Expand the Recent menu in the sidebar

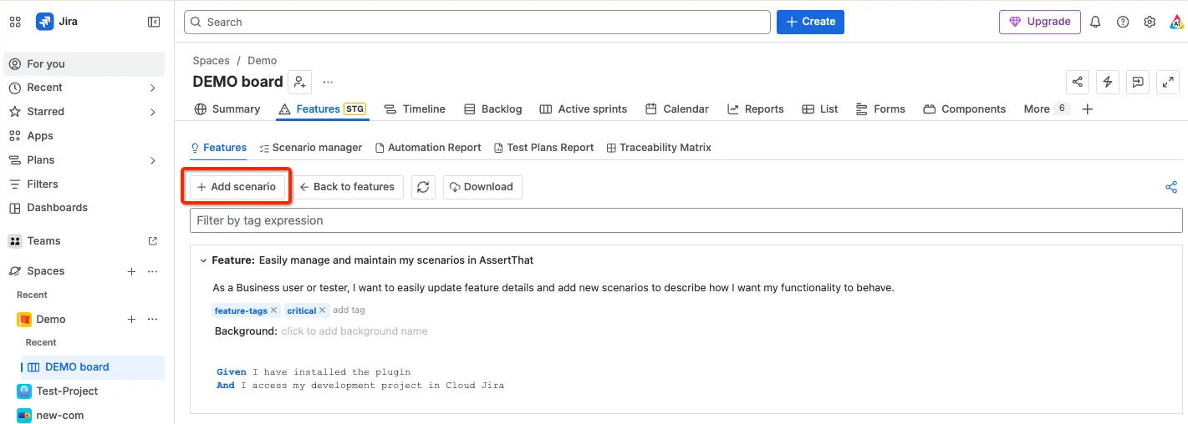pos(153,88)
